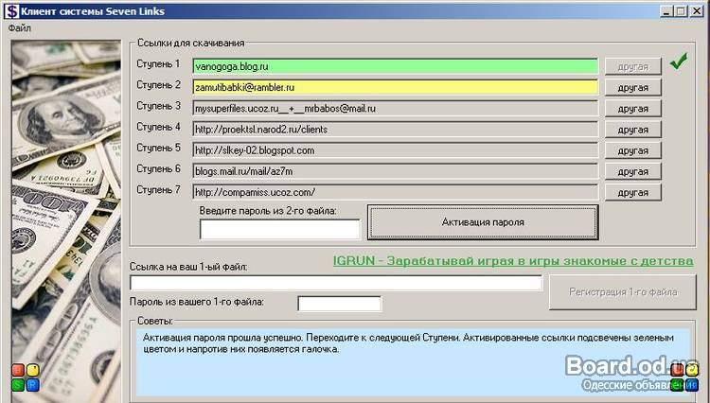The height and width of the screenshot is (403, 710).
Task: Click the blue R icon at bottom-left
Action: (x=32, y=384)
